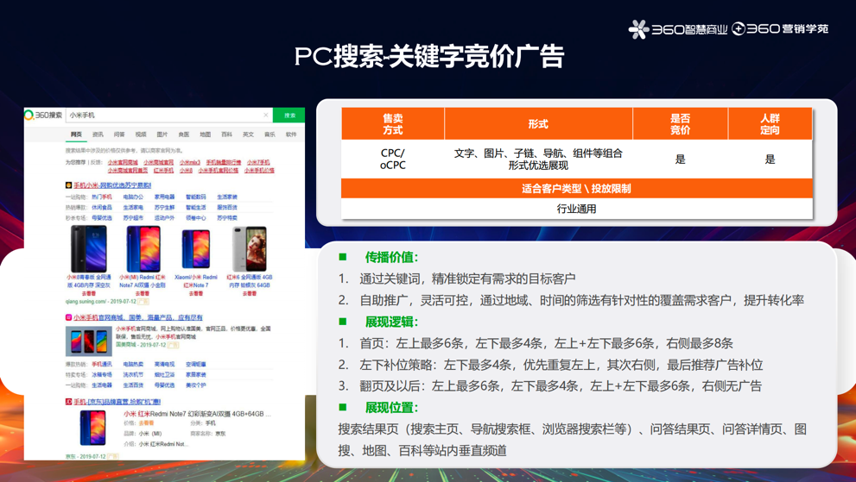Click the red JD favicon beside third result
The image size is (856, 482).
69,402
